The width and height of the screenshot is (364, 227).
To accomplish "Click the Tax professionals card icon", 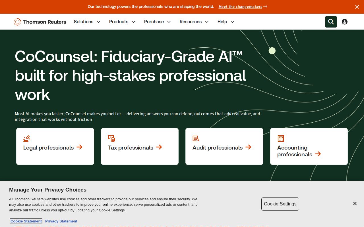I will pyautogui.click(x=111, y=138).
